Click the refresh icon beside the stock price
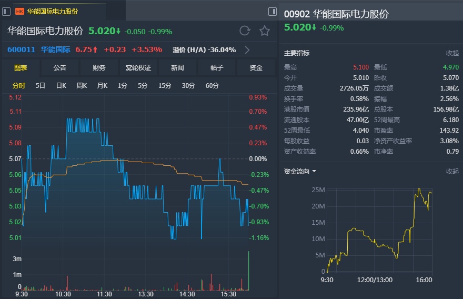The width and height of the screenshot is (463, 299). (245, 31)
